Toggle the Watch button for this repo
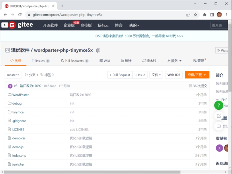Image resolution: width=232 pixels, height=174 pixels. pos(222,51)
